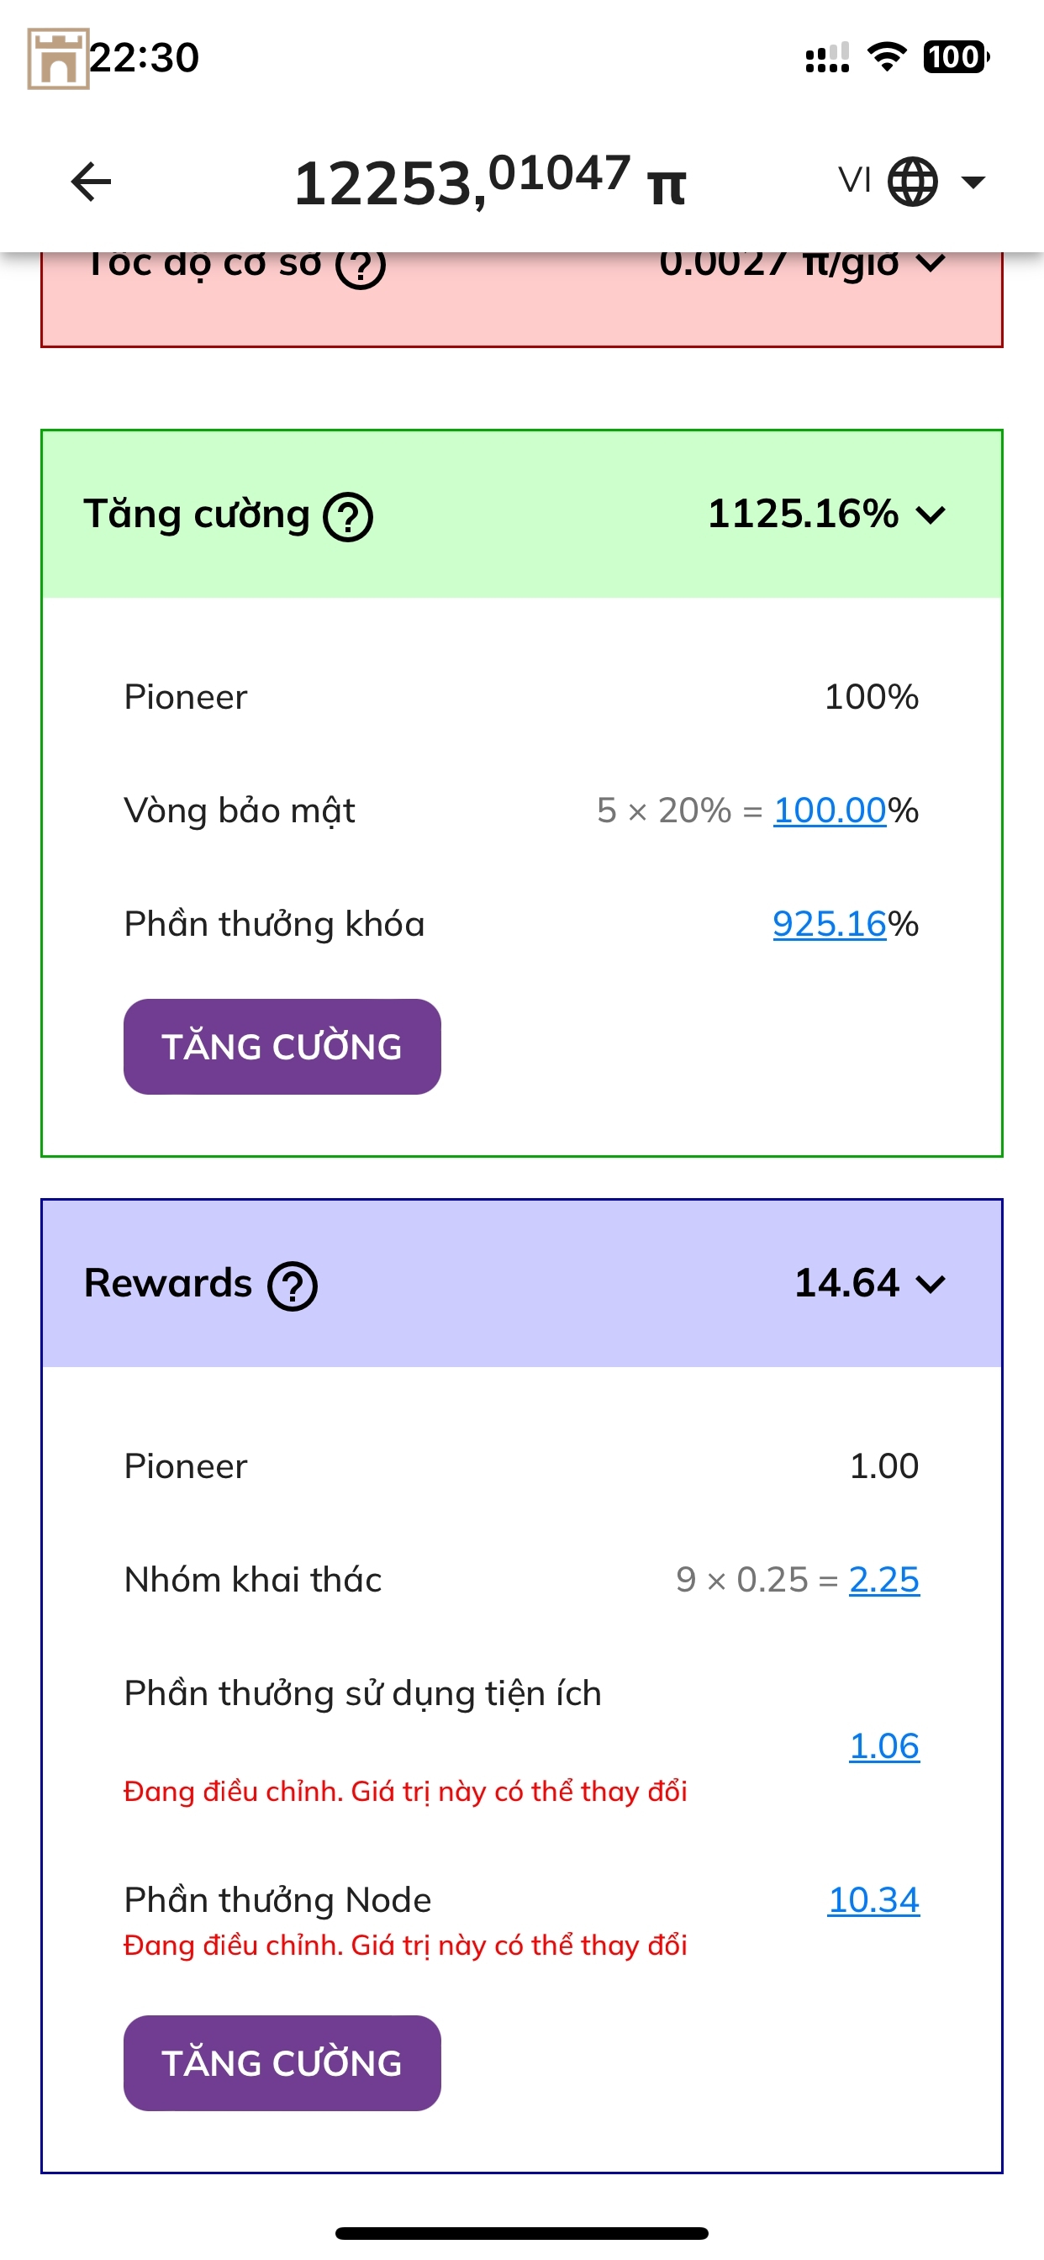Open the 2.25 mining team link

pos(883,1579)
